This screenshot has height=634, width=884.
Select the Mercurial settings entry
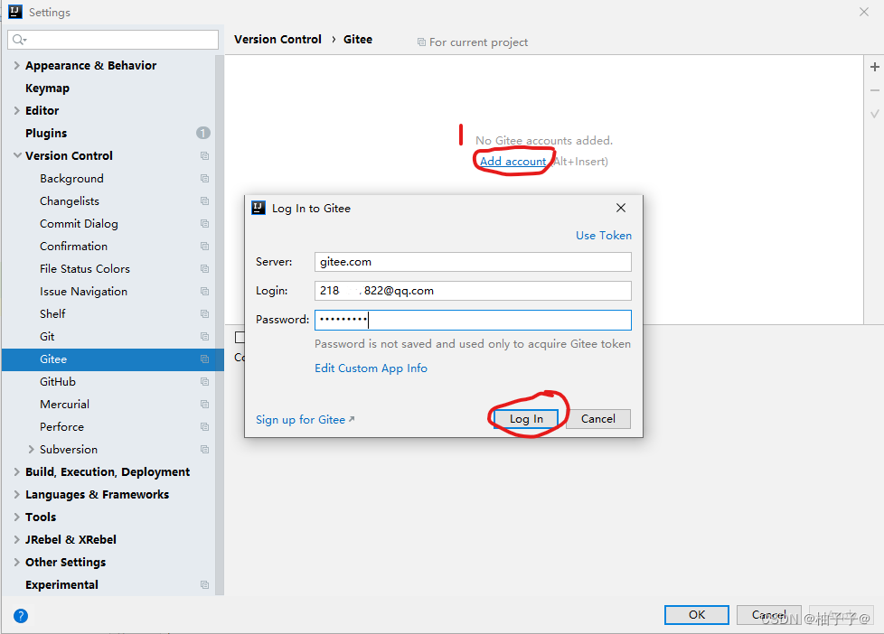coord(64,404)
